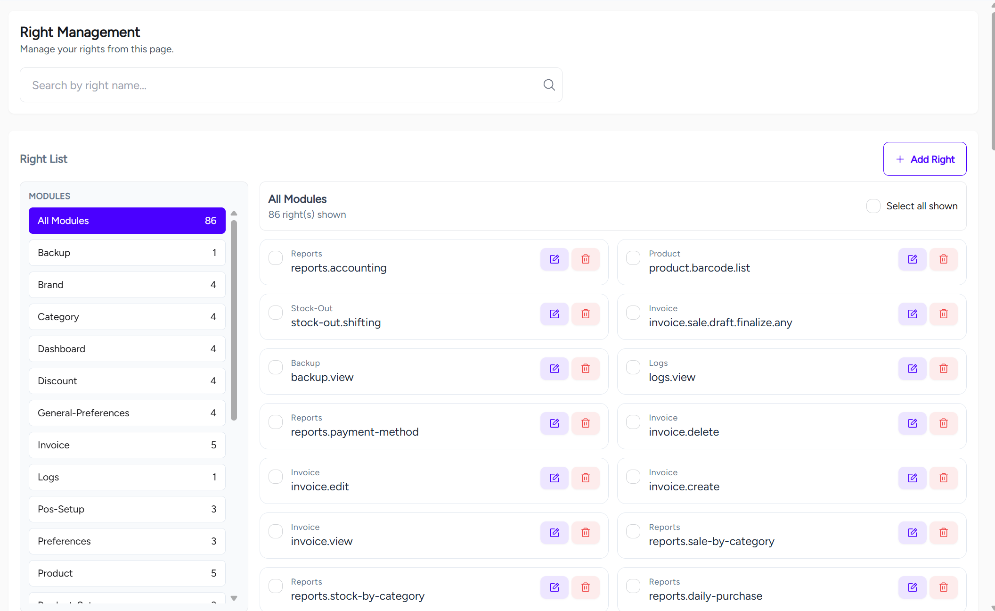Edit the reports.stock-by-category right
Viewport: 995px width, 611px height.
coord(555,587)
